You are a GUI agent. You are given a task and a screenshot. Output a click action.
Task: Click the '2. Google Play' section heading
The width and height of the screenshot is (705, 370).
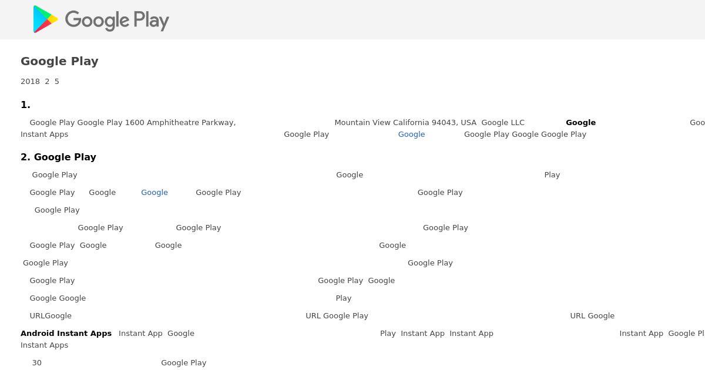58,157
